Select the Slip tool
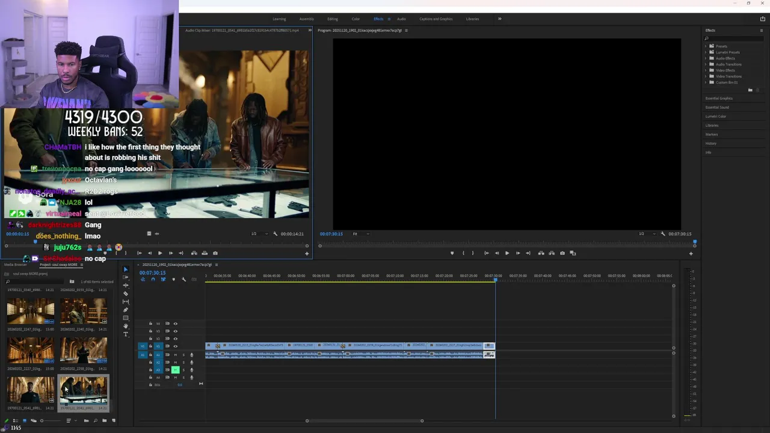The width and height of the screenshot is (770, 433). [x=126, y=302]
